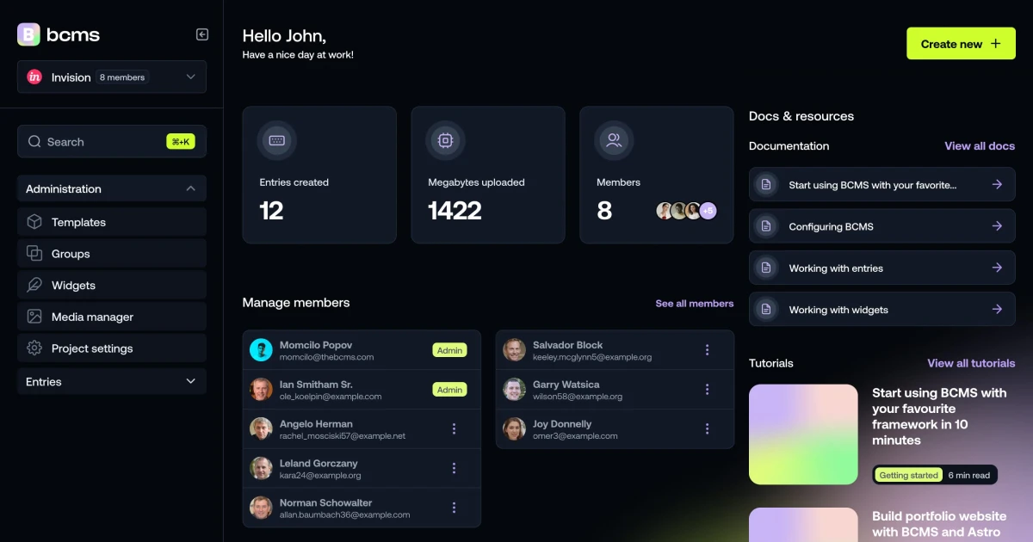Open options menu for Angelo Herman

tap(454, 428)
